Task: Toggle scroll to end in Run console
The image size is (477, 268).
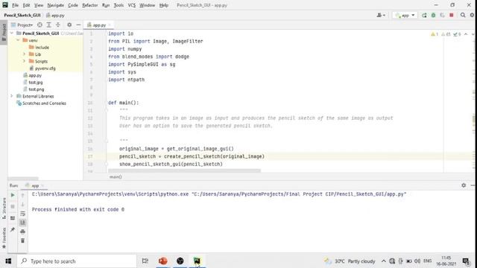Action: (22, 223)
